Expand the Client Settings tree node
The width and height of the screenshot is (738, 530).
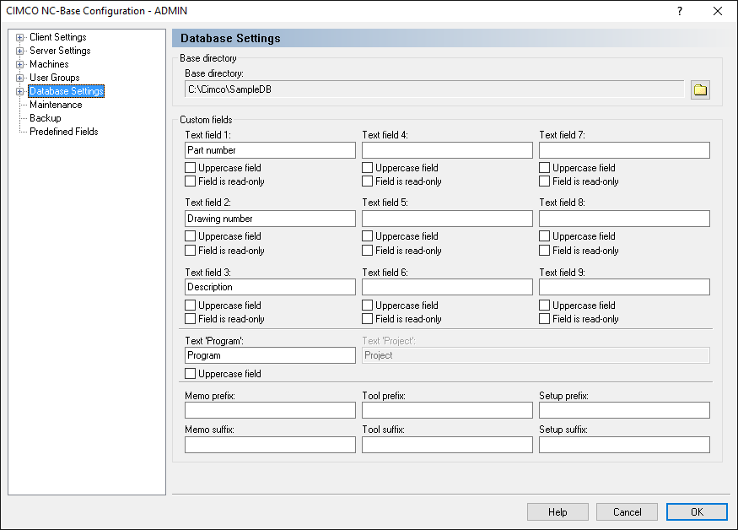pos(19,37)
